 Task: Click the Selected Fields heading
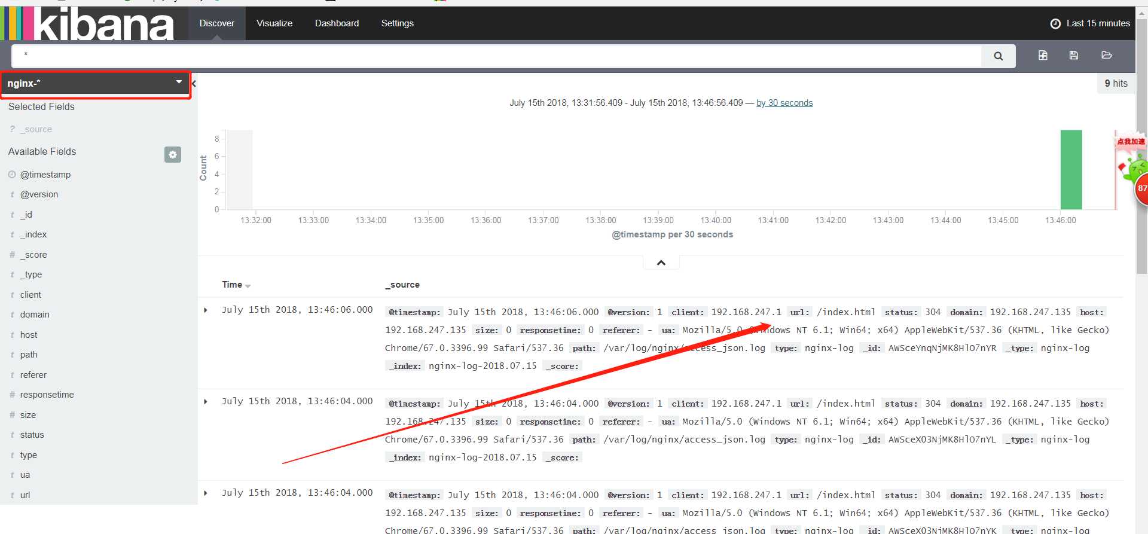coord(41,106)
